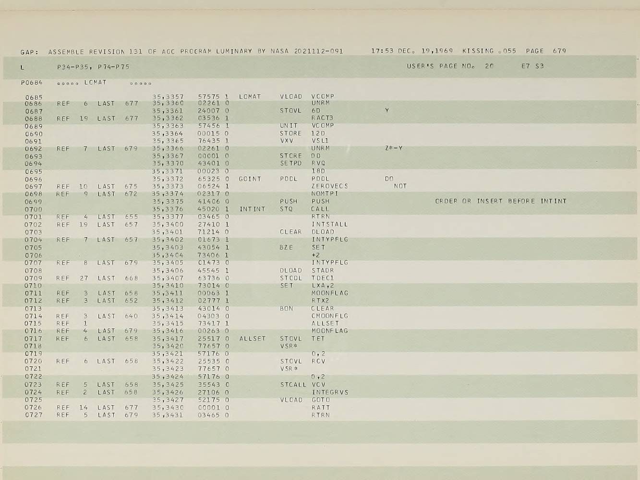
Task: Select the 'TET' operand
Action: tap(318, 339)
